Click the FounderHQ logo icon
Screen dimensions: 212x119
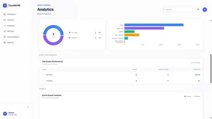pos(5,5)
